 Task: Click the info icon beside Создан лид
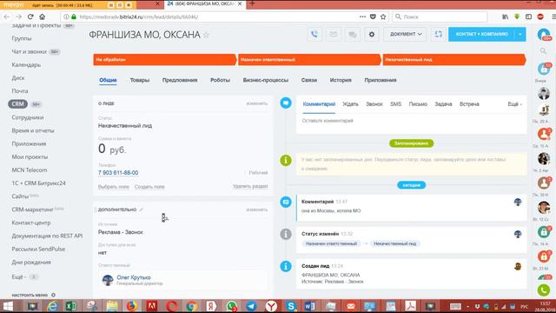pyautogui.click(x=286, y=266)
